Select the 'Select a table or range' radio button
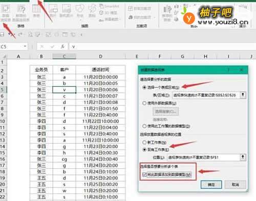Viewport: 256px width, 201px height. [144, 87]
